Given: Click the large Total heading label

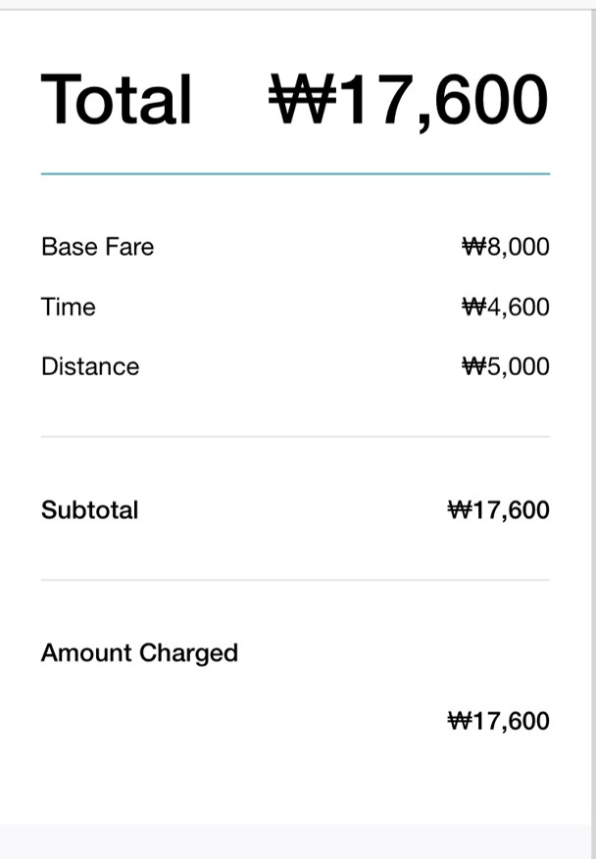Looking at the screenshot, I should [x=117, y=99].
